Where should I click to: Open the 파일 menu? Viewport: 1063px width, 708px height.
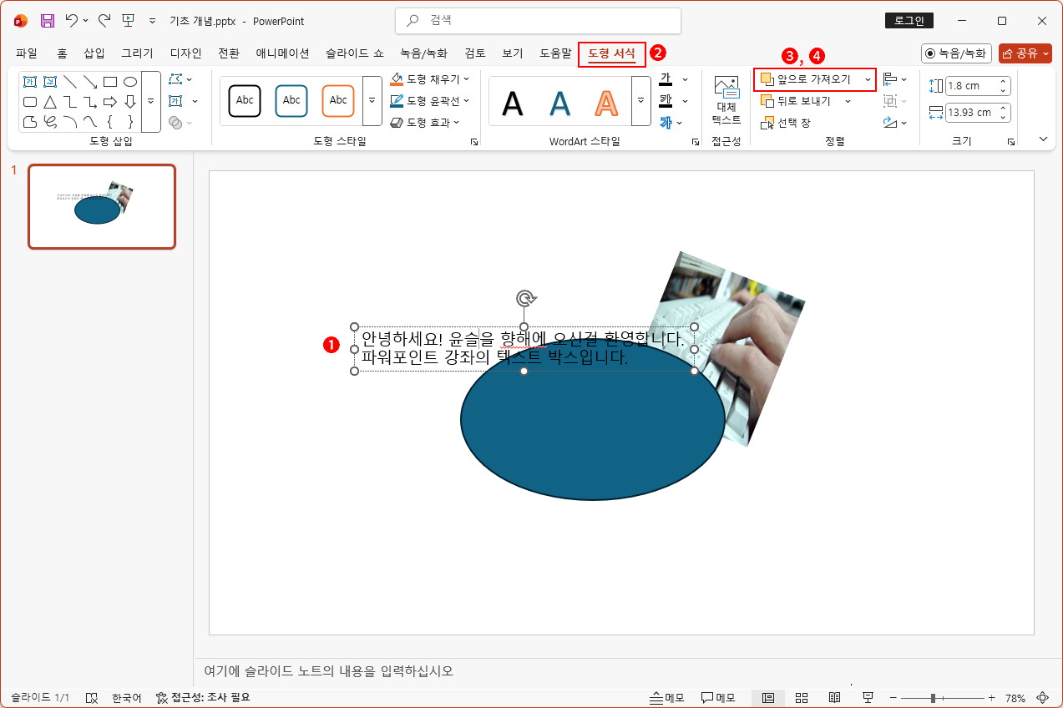coord(26,52)
